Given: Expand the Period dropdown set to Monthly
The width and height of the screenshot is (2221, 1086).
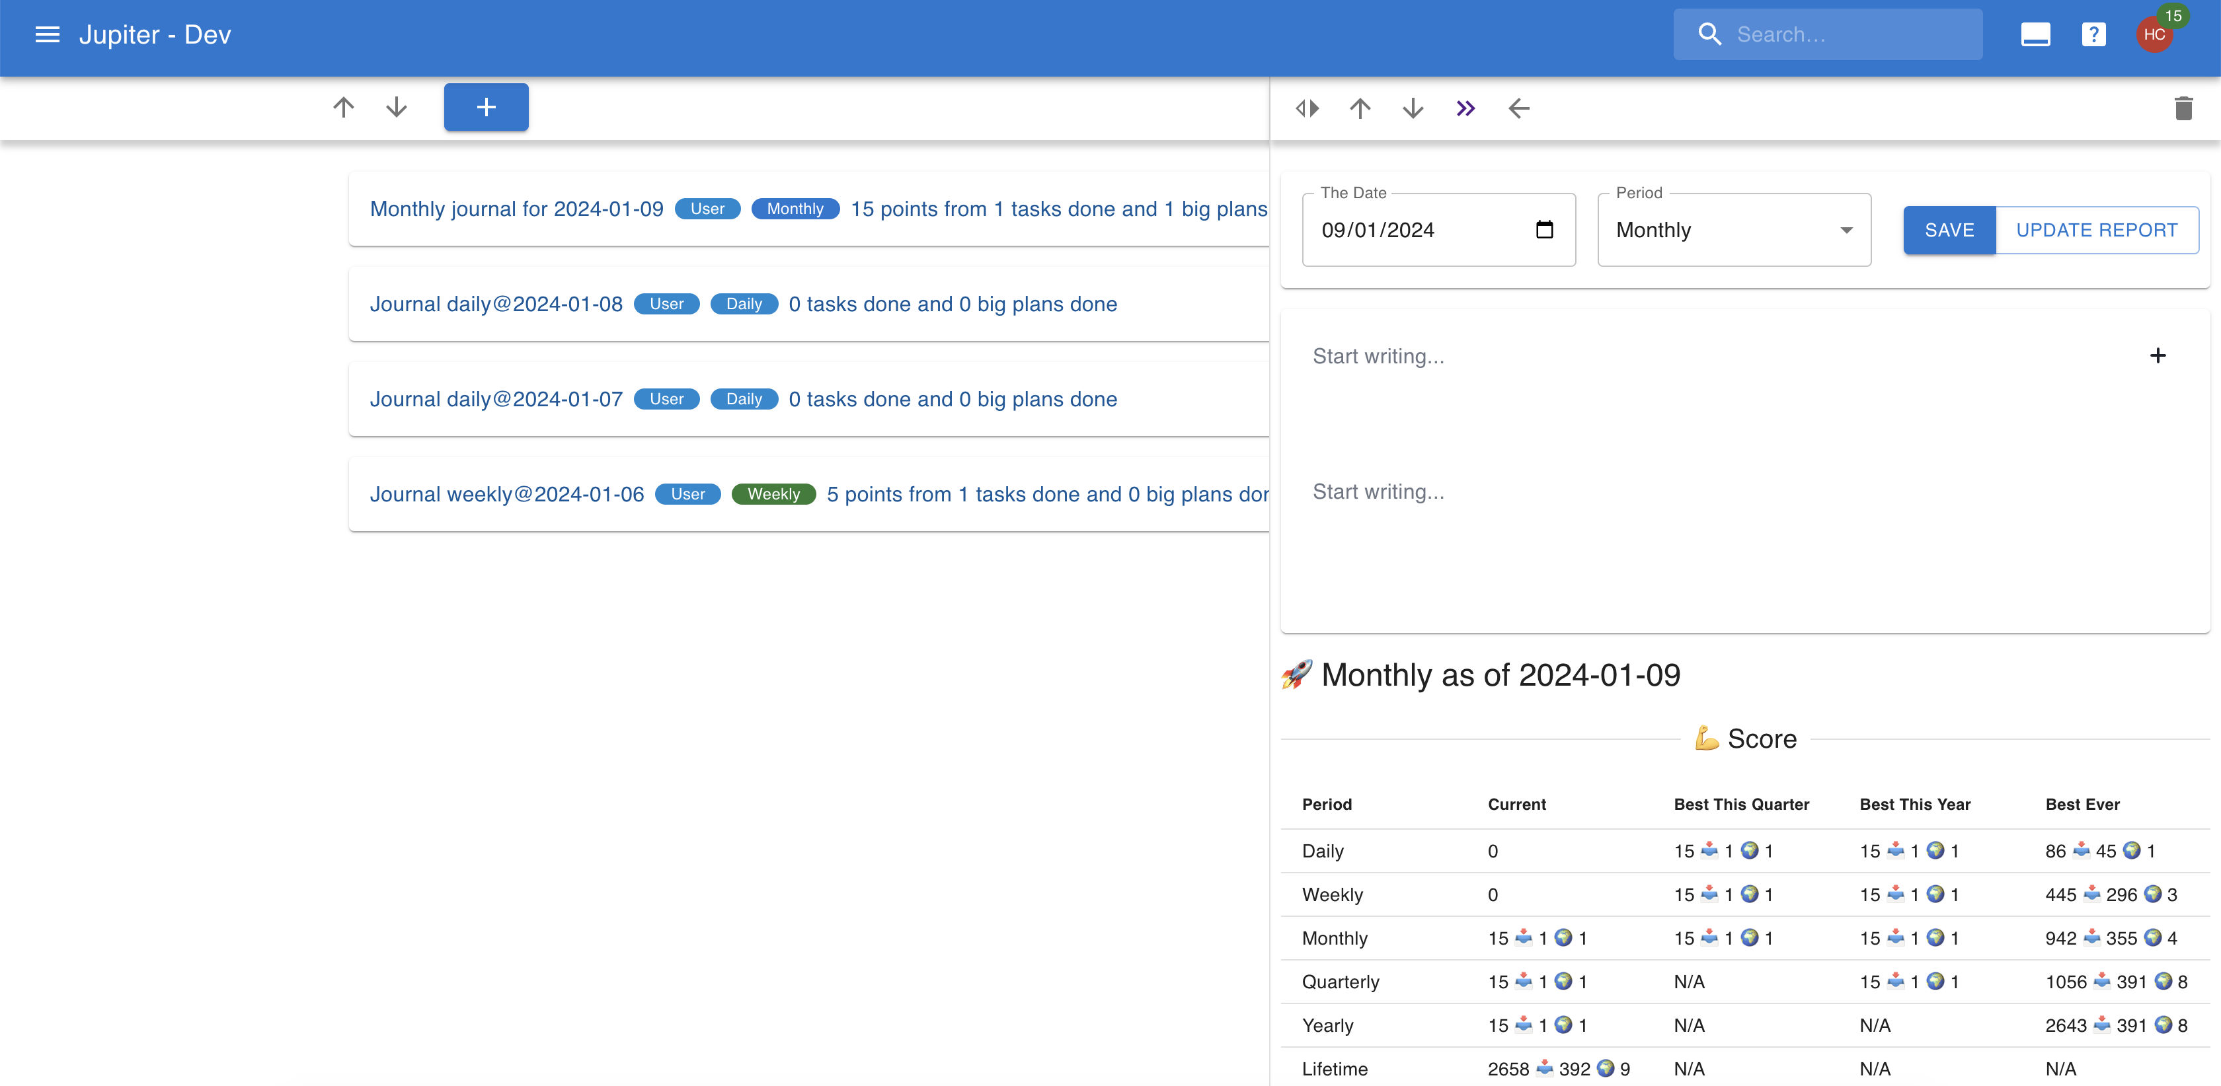Looking at the screenshot, I should pos(1733,230).
